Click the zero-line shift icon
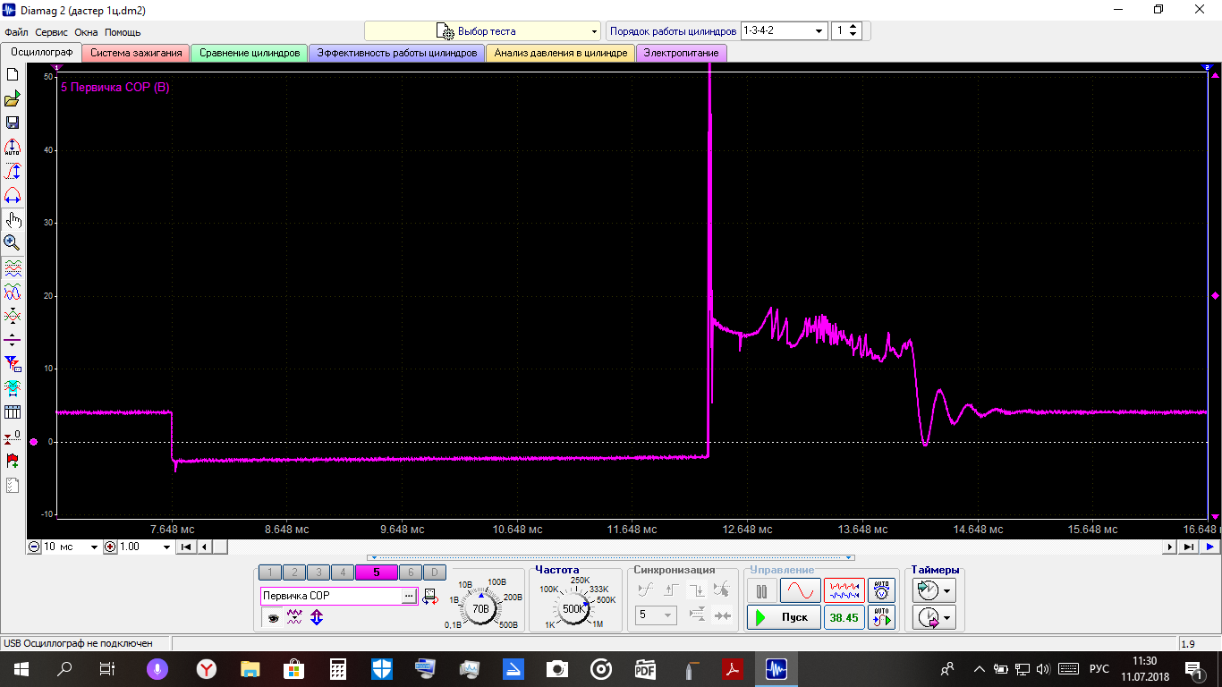 (13, 340)
